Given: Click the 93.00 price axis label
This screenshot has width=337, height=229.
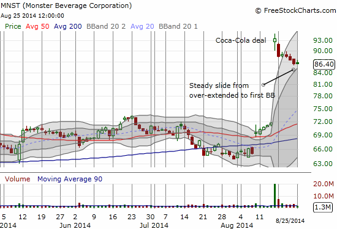Looking at the screenshot, I should click(323, 40).
